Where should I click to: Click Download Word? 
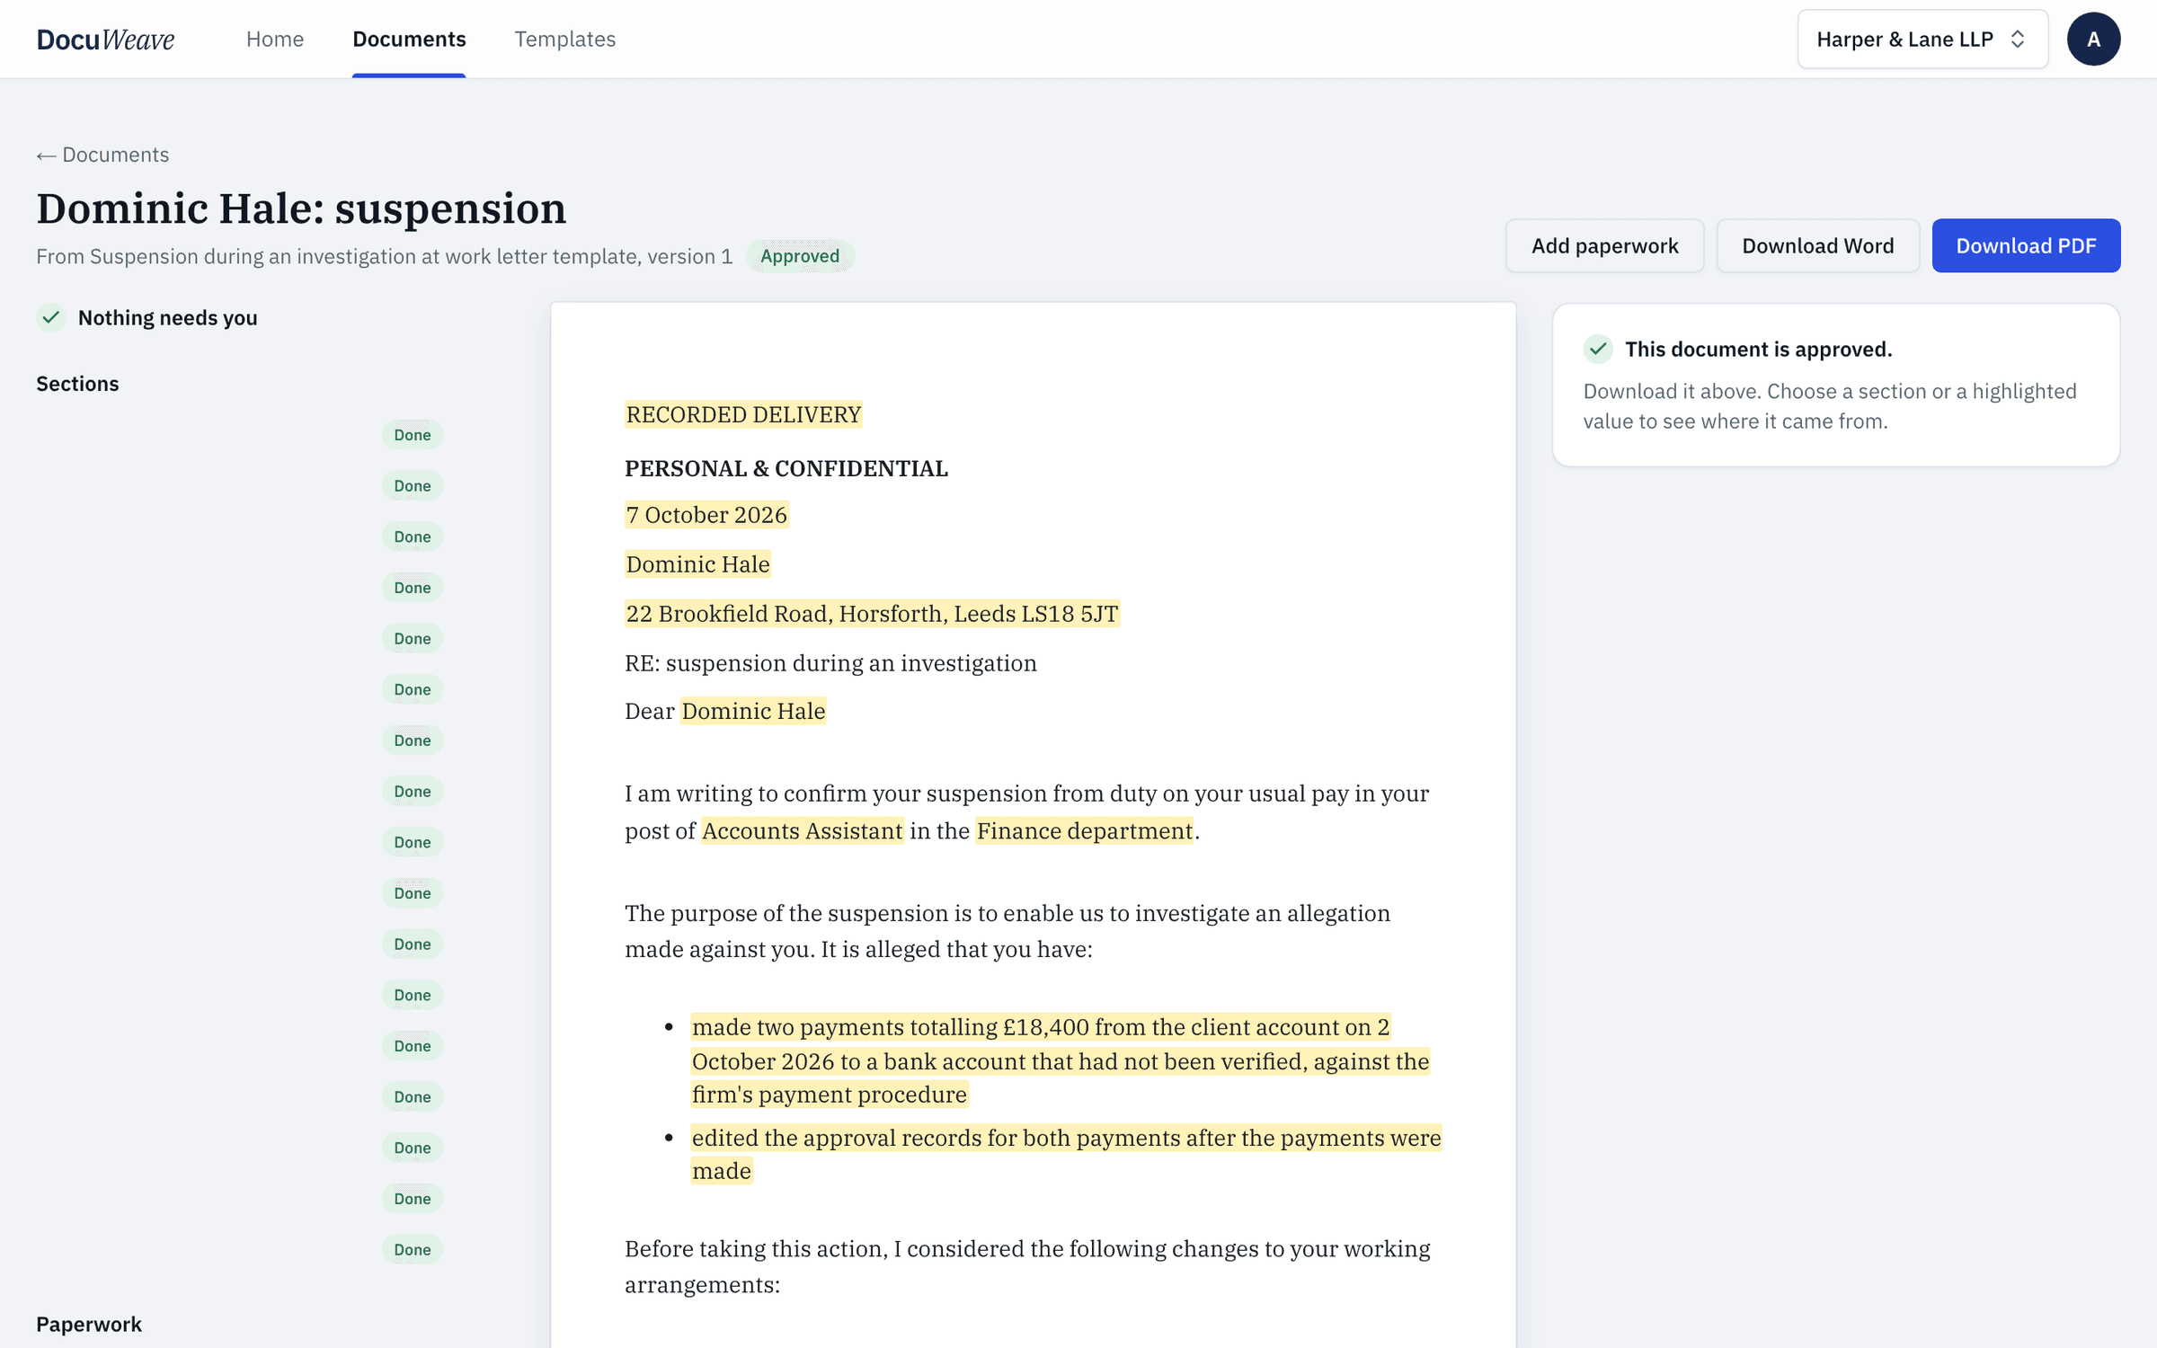pyautogui.click(x=1817, y=245)
